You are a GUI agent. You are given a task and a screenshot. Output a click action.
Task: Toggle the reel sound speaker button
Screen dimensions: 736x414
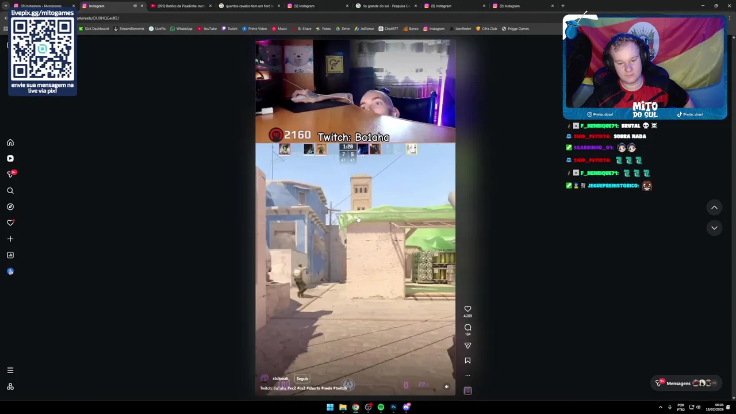[447, 387]
